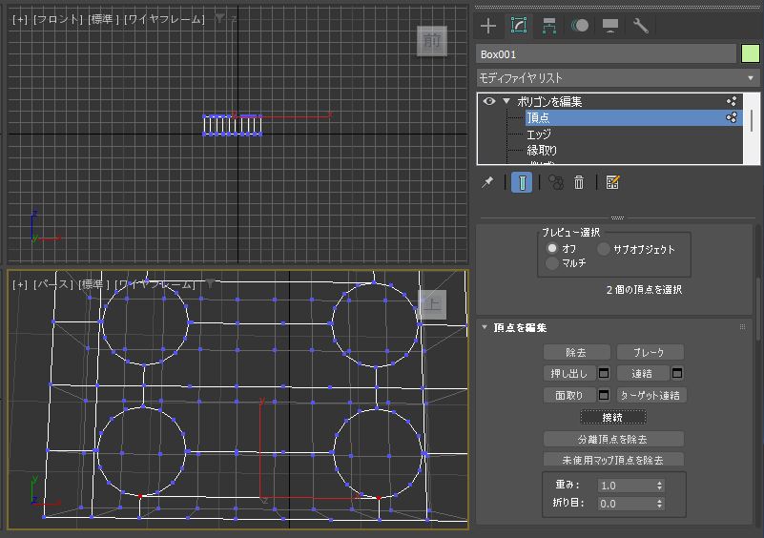Open the Create panel plus tab
The height and width of the screenshot is (538, 764).
(x=487, y=26)
